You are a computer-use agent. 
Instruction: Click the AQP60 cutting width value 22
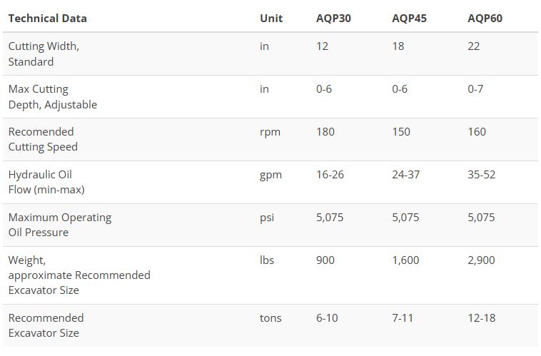pos(474,46)
